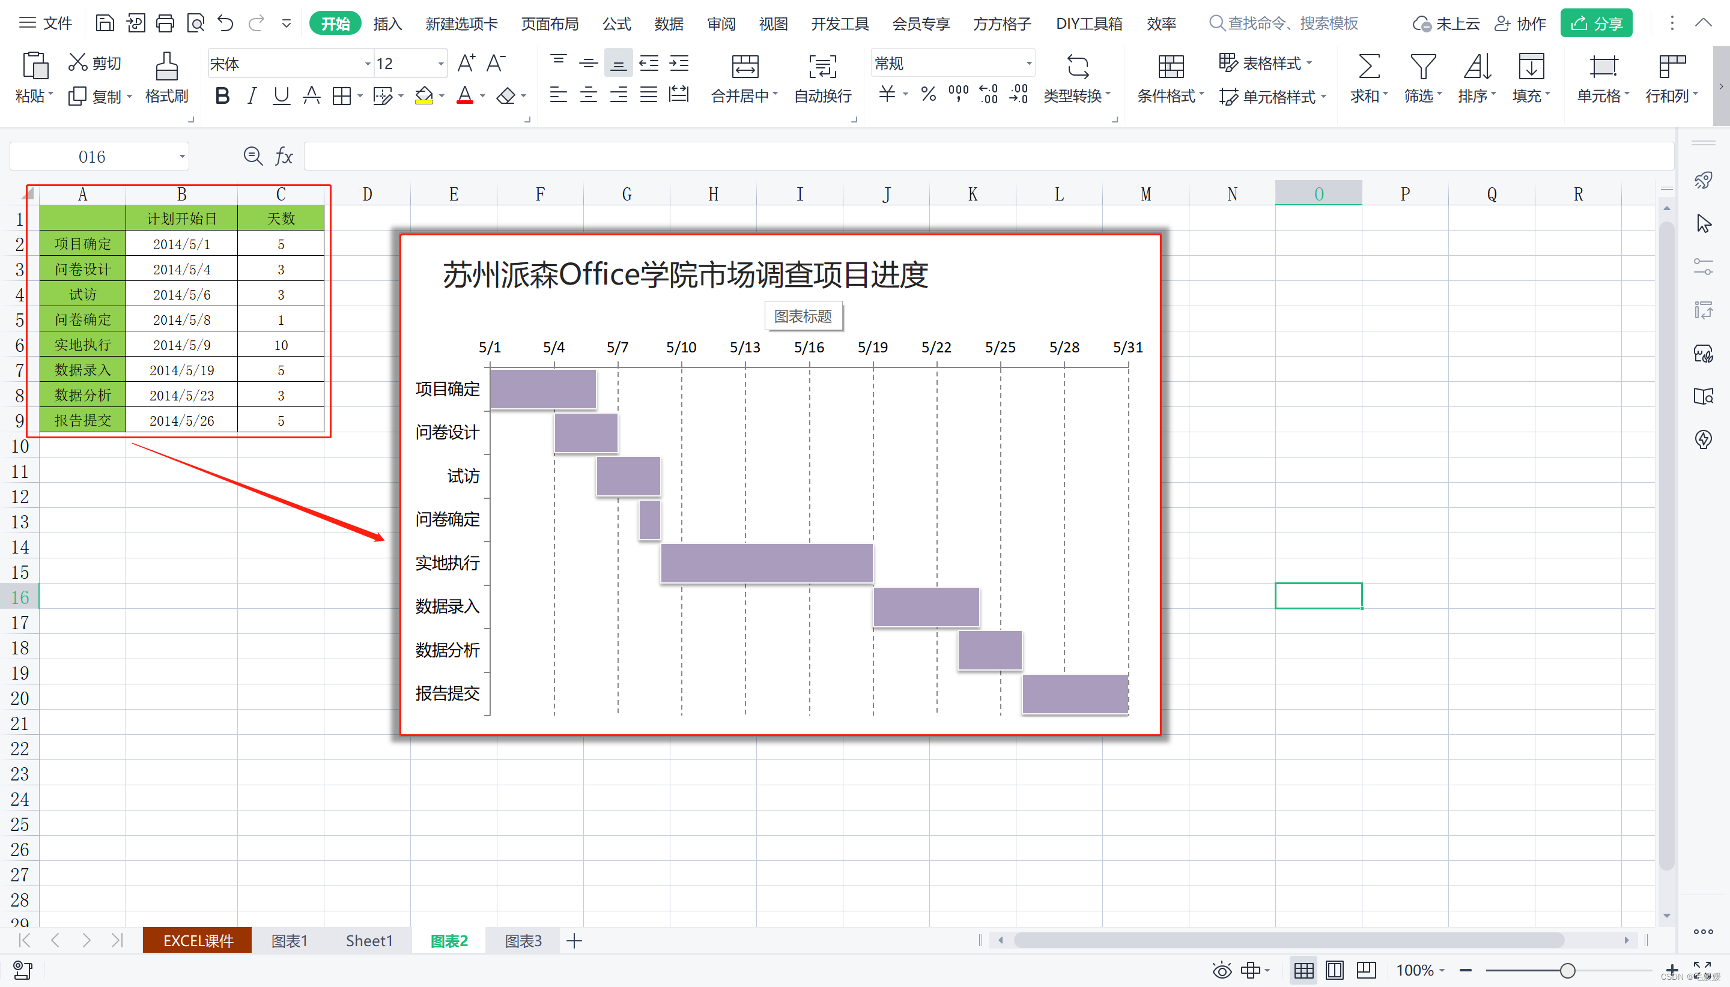Toggle bold formatting
Screen dimensions: 1730x987
(222, 96)
